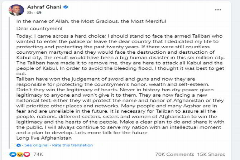Open translation settings gear icon
The width and height of the screenshot is (240, 160).
pos(19,145)
